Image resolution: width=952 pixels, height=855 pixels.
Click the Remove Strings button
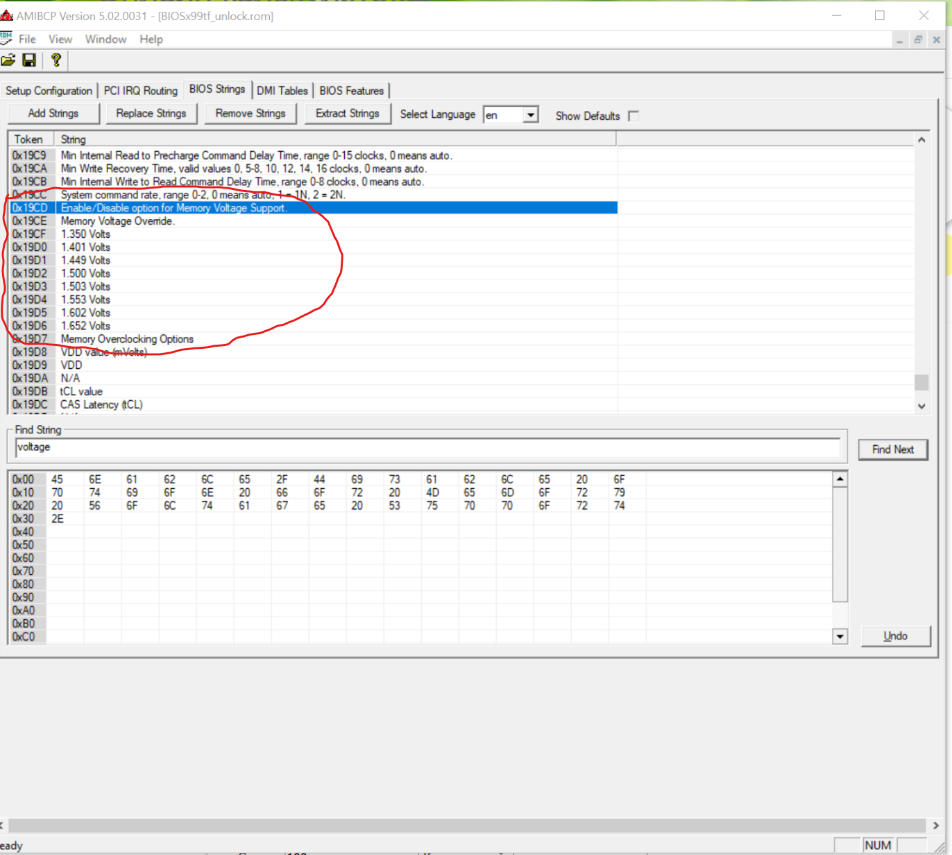click(x=250, y=114)
